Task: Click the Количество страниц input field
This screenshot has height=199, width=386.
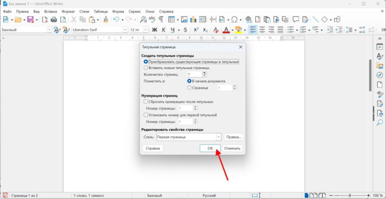Action: tap(195, 74)
